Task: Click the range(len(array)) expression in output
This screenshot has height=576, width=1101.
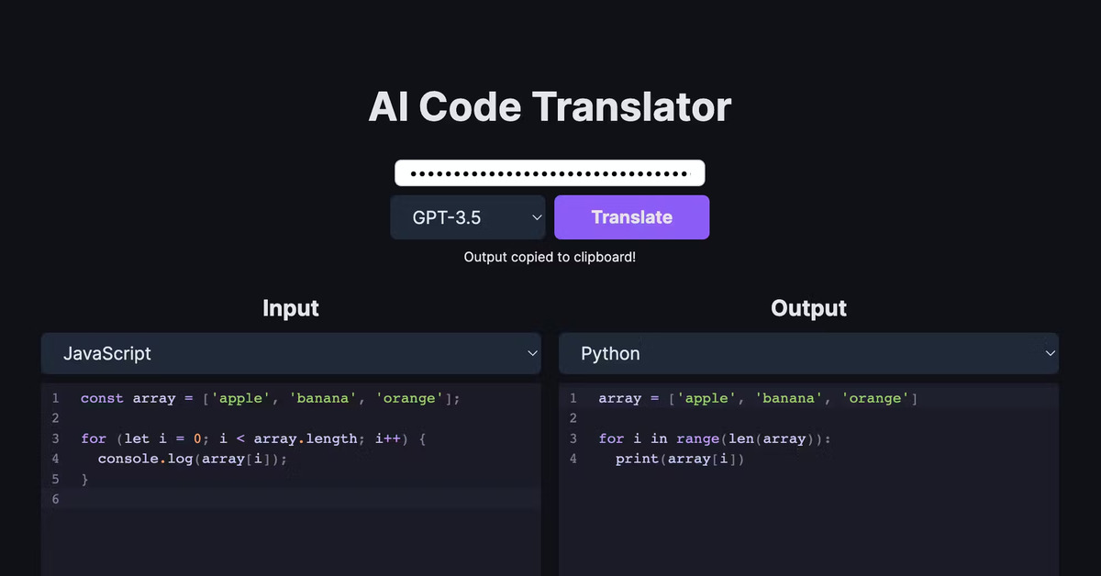Action: (752, 438)
